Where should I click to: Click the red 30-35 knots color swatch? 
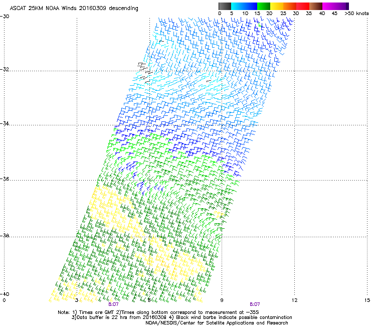pos(303,6)
